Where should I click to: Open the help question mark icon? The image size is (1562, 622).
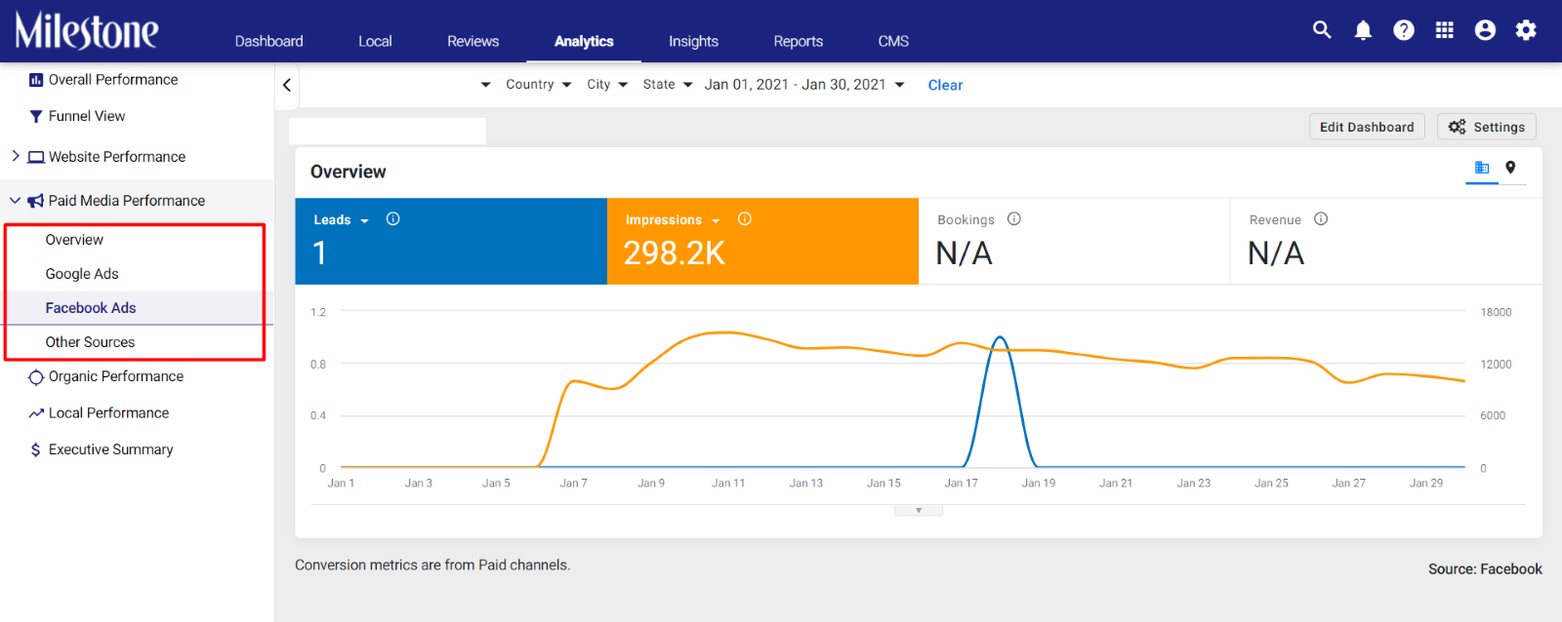1404,30
